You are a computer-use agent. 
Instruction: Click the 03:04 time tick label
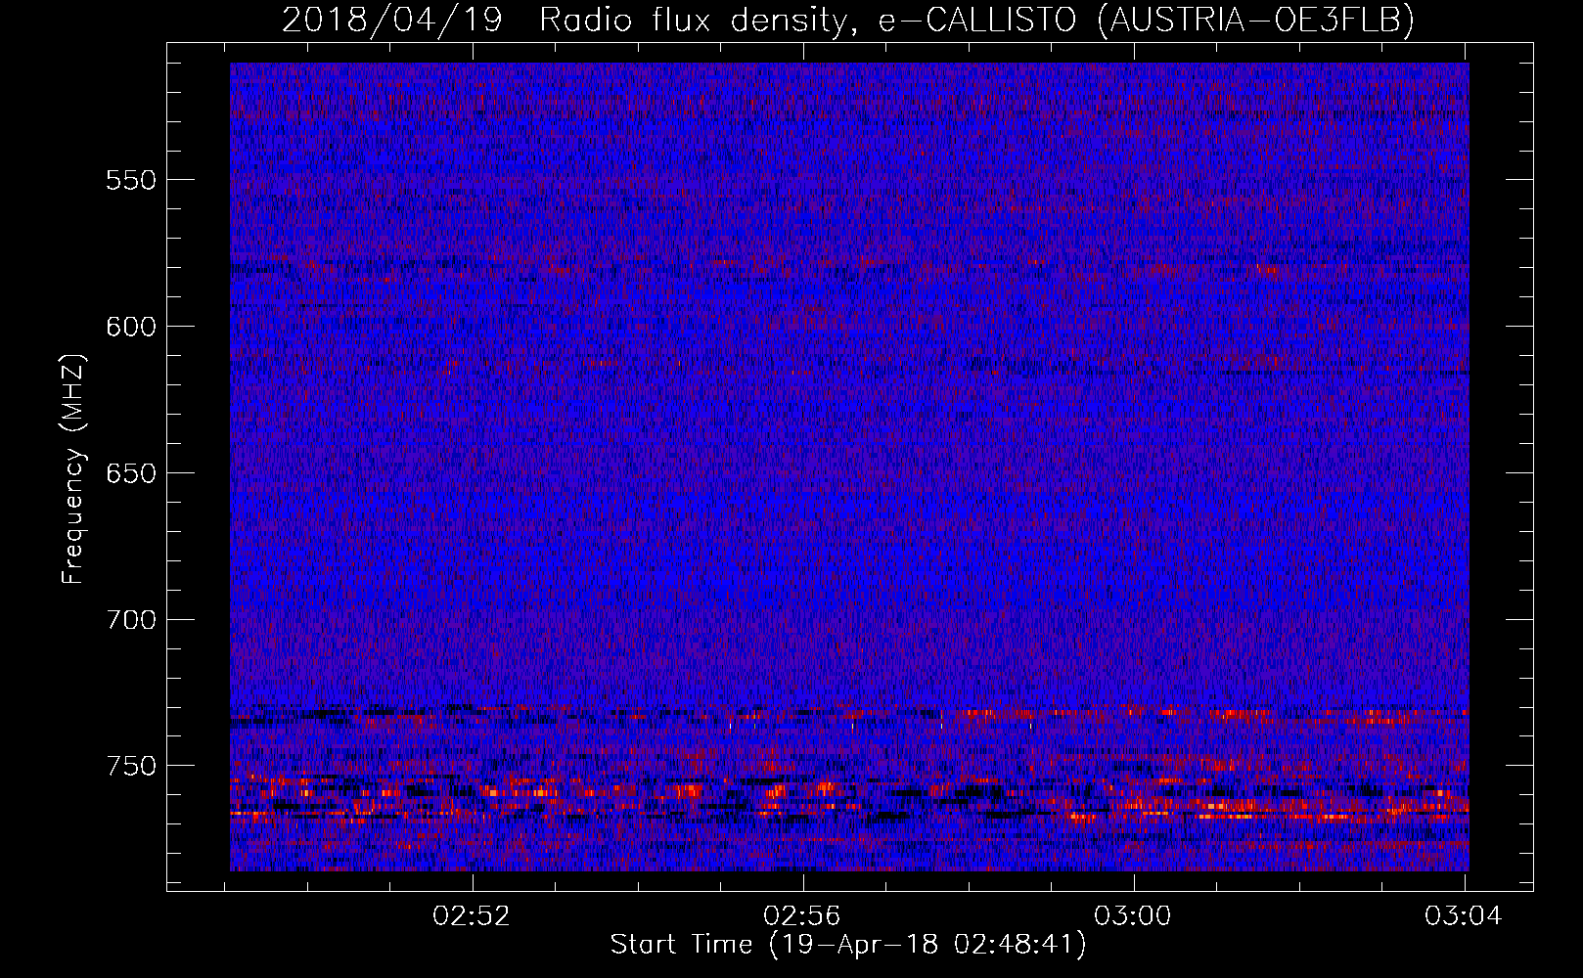point(1464,916)
